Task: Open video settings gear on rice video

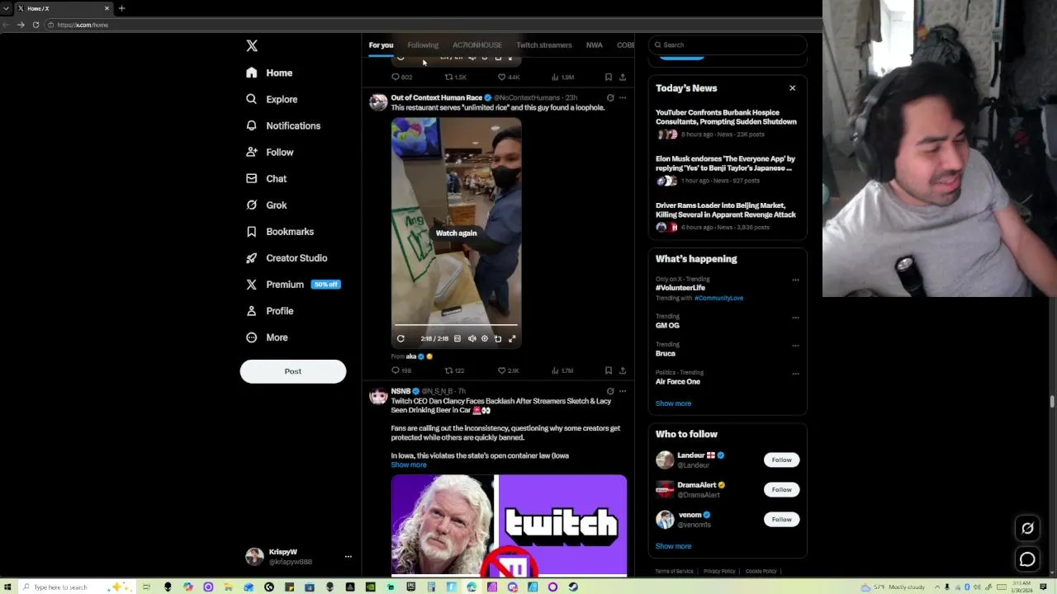Action: 485,338
